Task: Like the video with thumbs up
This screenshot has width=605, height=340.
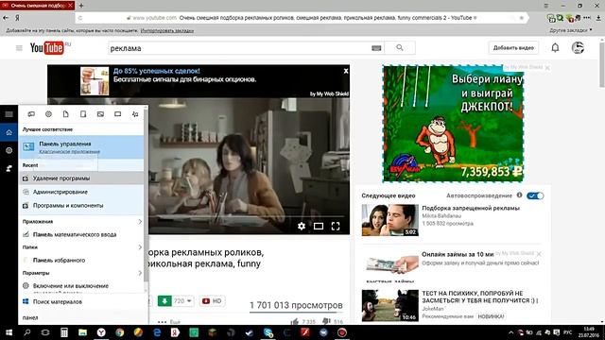Action: 294,321
